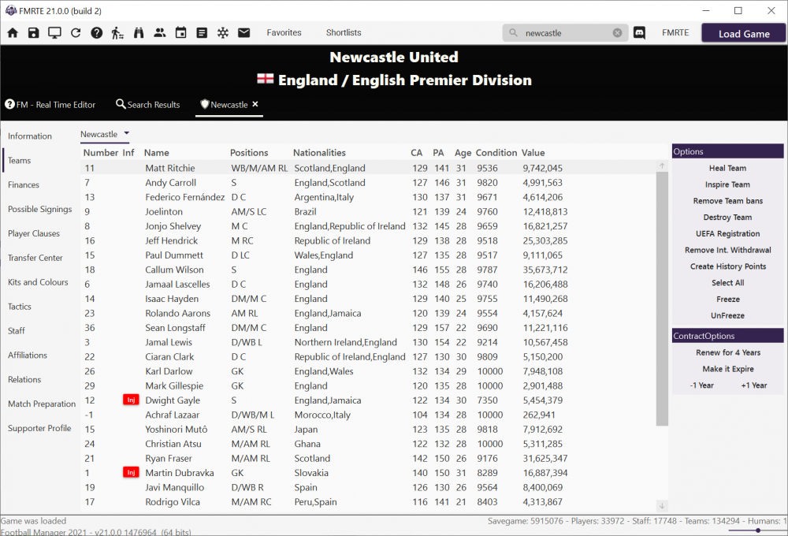788x536 pixels.
Task: Open the binoculars scout search icon
Action: coord(139,33)
